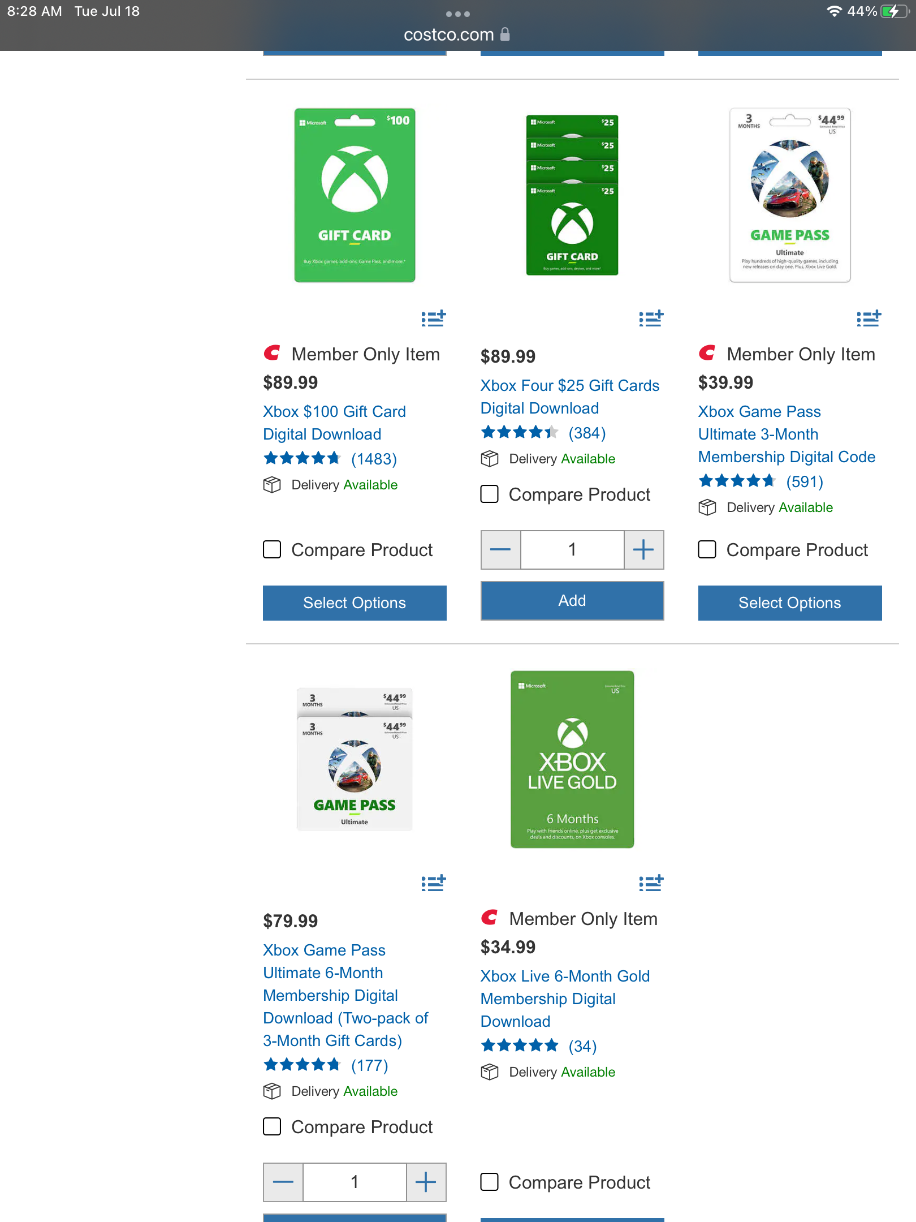Open Xbox Live 6-Month Gold Membership link
The width and height of the screenshot is (916, 1222).
(x=565, y=999)
